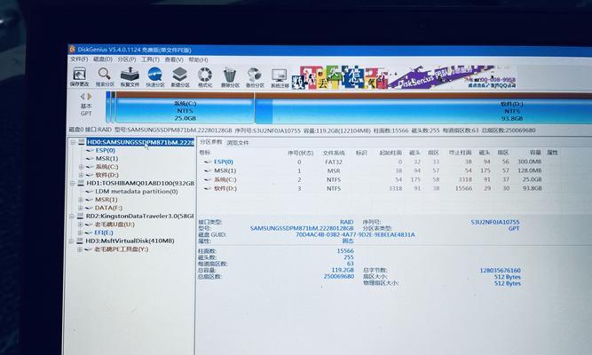Viewport: 592px width, 355px height.
Task: Expand the EFI(E:) tree node
Action: 80,233
